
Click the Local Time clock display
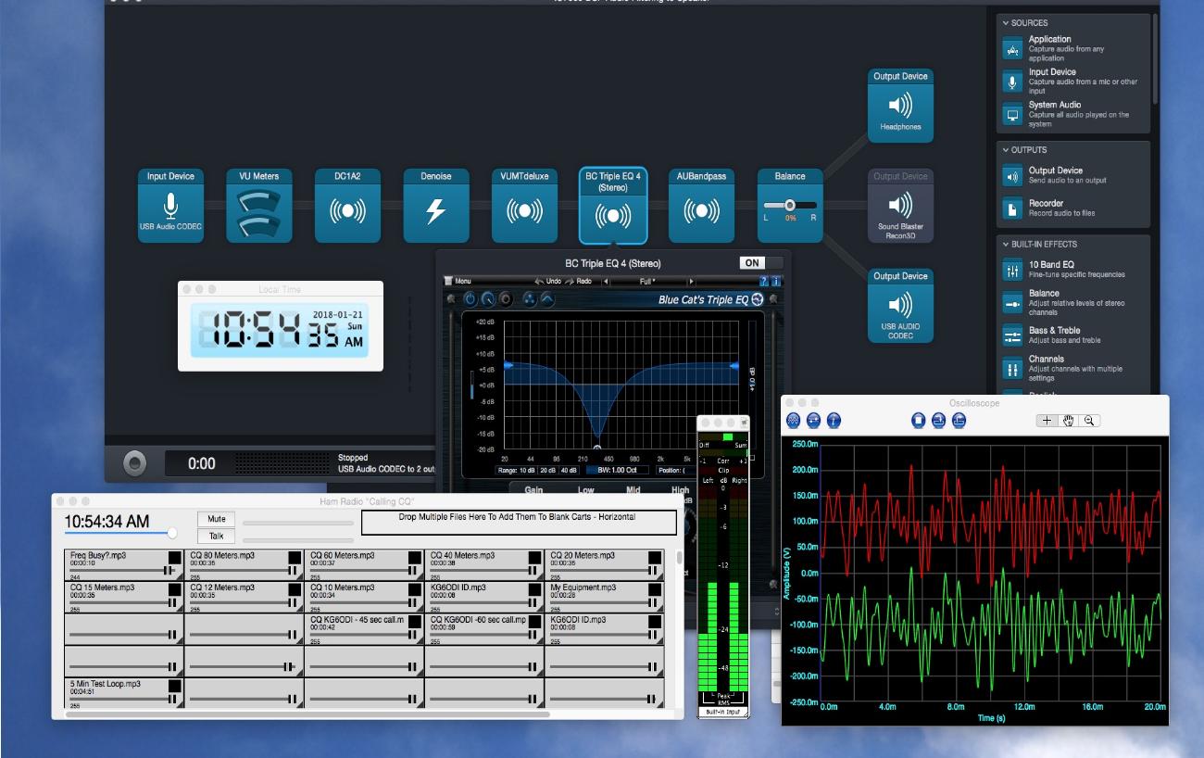coord(280,330)
